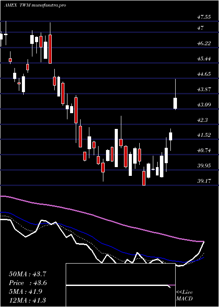Select the 43.87 price axis label
The height and width of the screenshot is (307, 219).
click(x=204, y=89)
